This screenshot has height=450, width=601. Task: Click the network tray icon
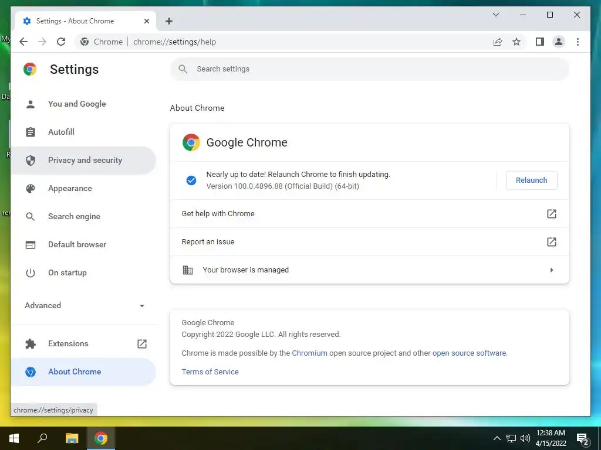[x=511, y=438]
